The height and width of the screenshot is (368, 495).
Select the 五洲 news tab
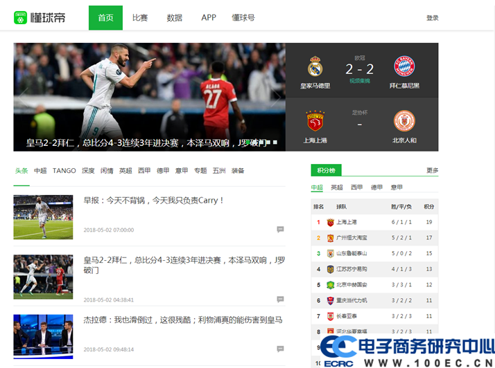[219, 171]
